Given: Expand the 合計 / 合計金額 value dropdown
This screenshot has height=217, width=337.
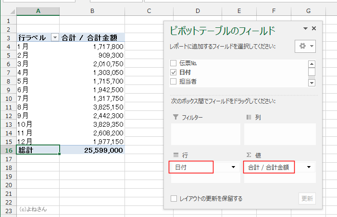Looking at the screenshot, I should pos(309,167).
